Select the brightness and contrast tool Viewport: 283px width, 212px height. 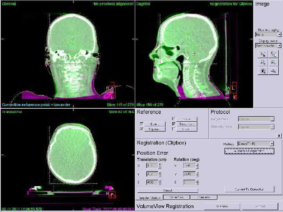coord(263,71)
